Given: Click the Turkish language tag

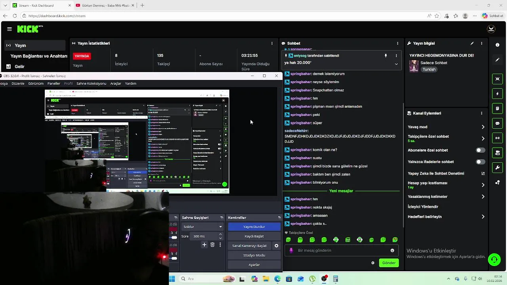Looking at the screenshot, I should click(x=429, y=69).
